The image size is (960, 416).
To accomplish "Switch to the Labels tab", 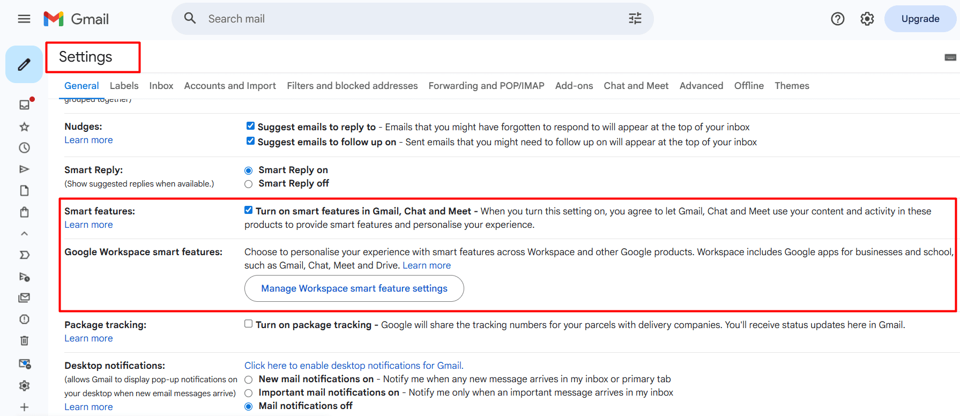I will [x=124, y=86].
